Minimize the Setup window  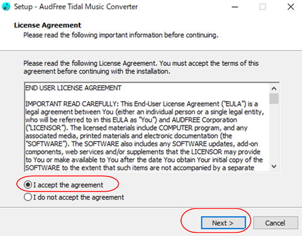235,7
